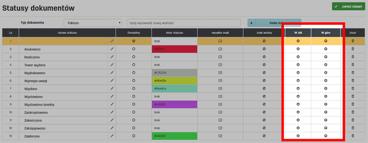Mark Zakończono as the default status
Screen dimensions: 368x143
tap(134, 120)
